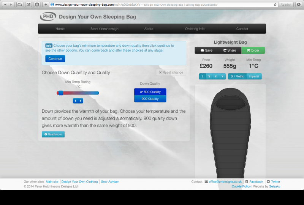Go back with the browser back arrow

click(x=5, y=5)
